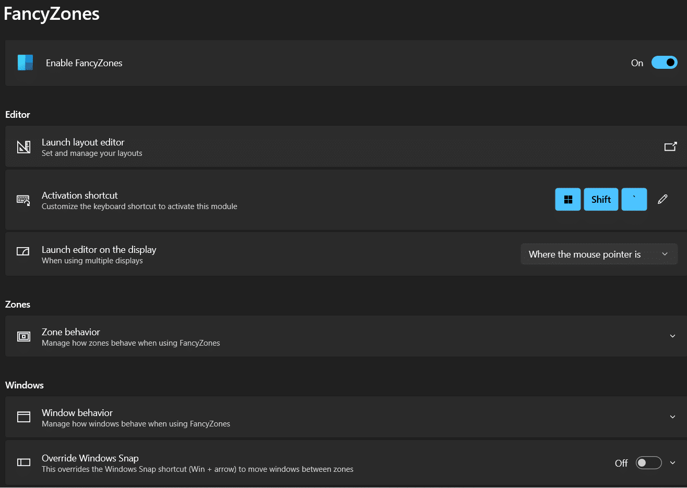Image resolution: width=687 pixels, height=488 pixels.
Task: Click the 'Windows' section heading
Action: (x=25, y=385)
